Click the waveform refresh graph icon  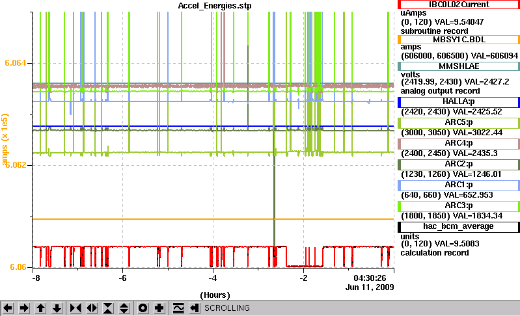178,308
